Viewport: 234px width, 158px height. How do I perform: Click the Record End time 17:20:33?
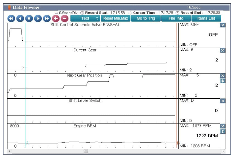pos(213,13)
